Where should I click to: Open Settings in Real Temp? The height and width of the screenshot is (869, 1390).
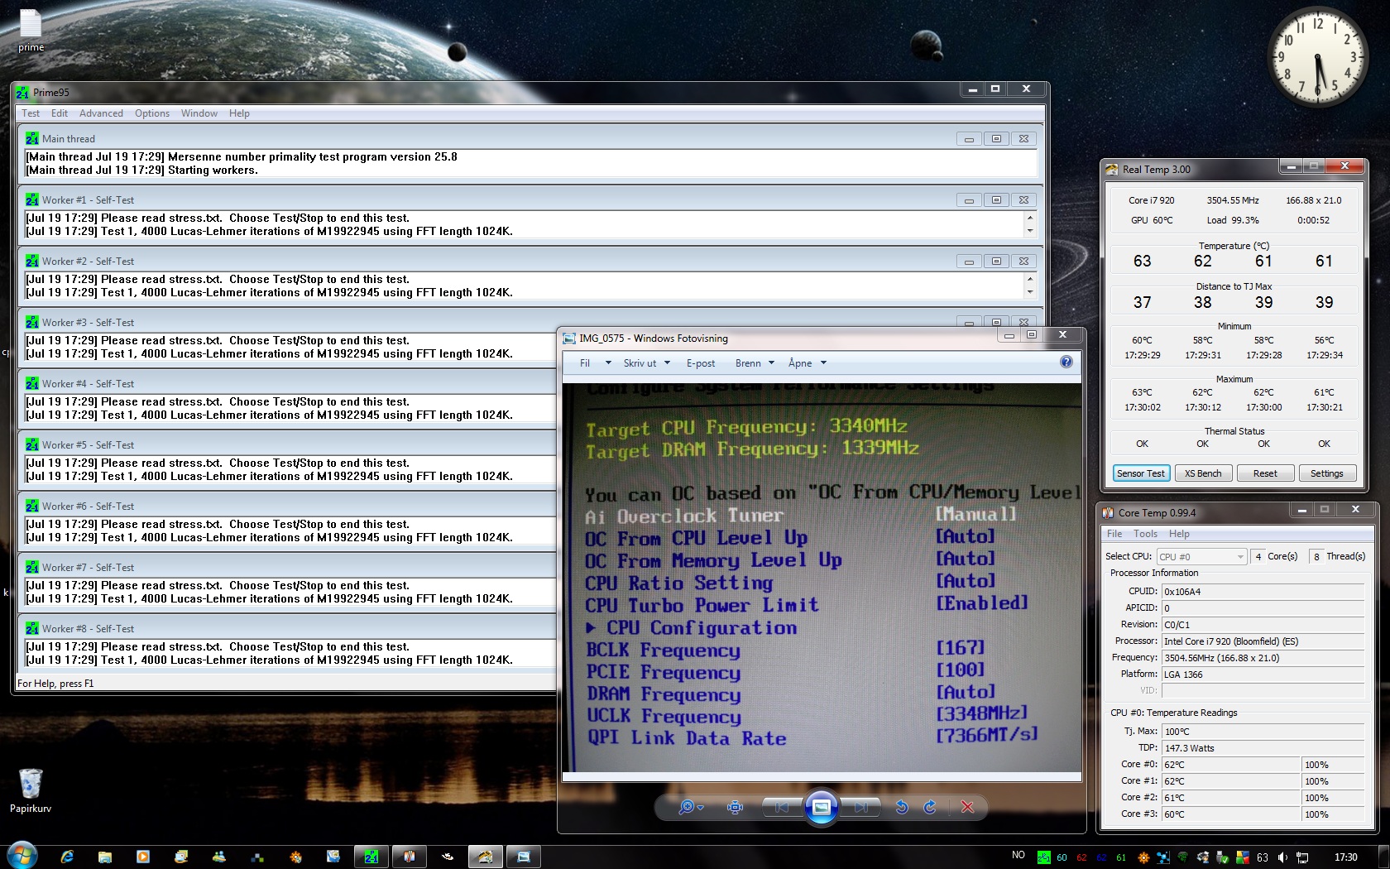coord(1327,473)
